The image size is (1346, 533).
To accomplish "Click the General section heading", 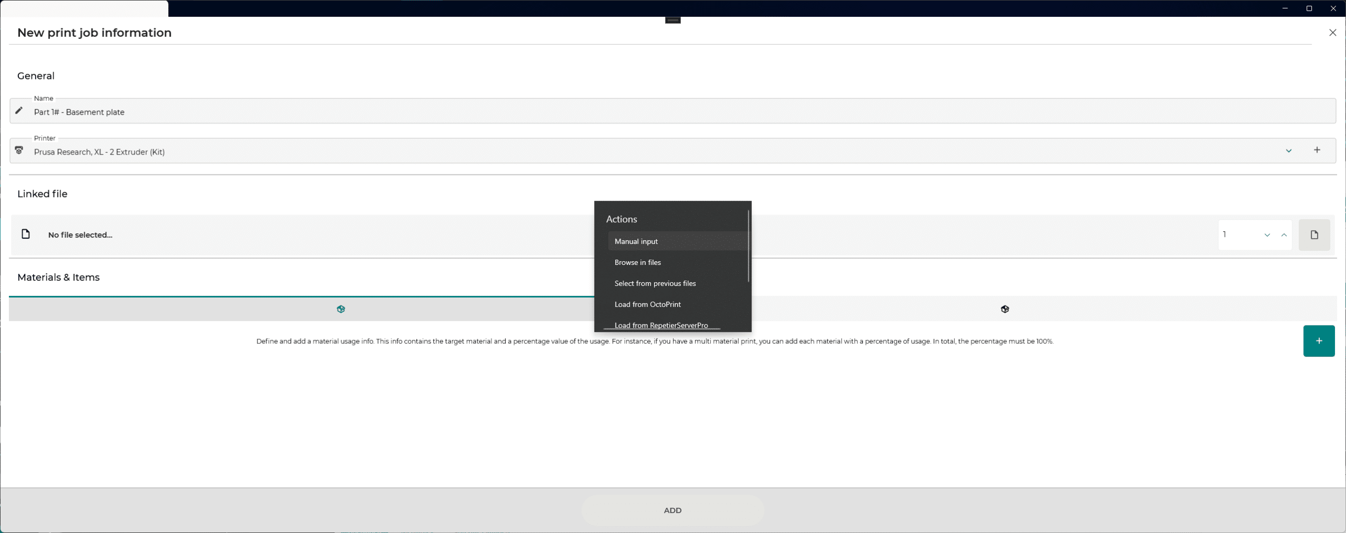I will 36,76.
